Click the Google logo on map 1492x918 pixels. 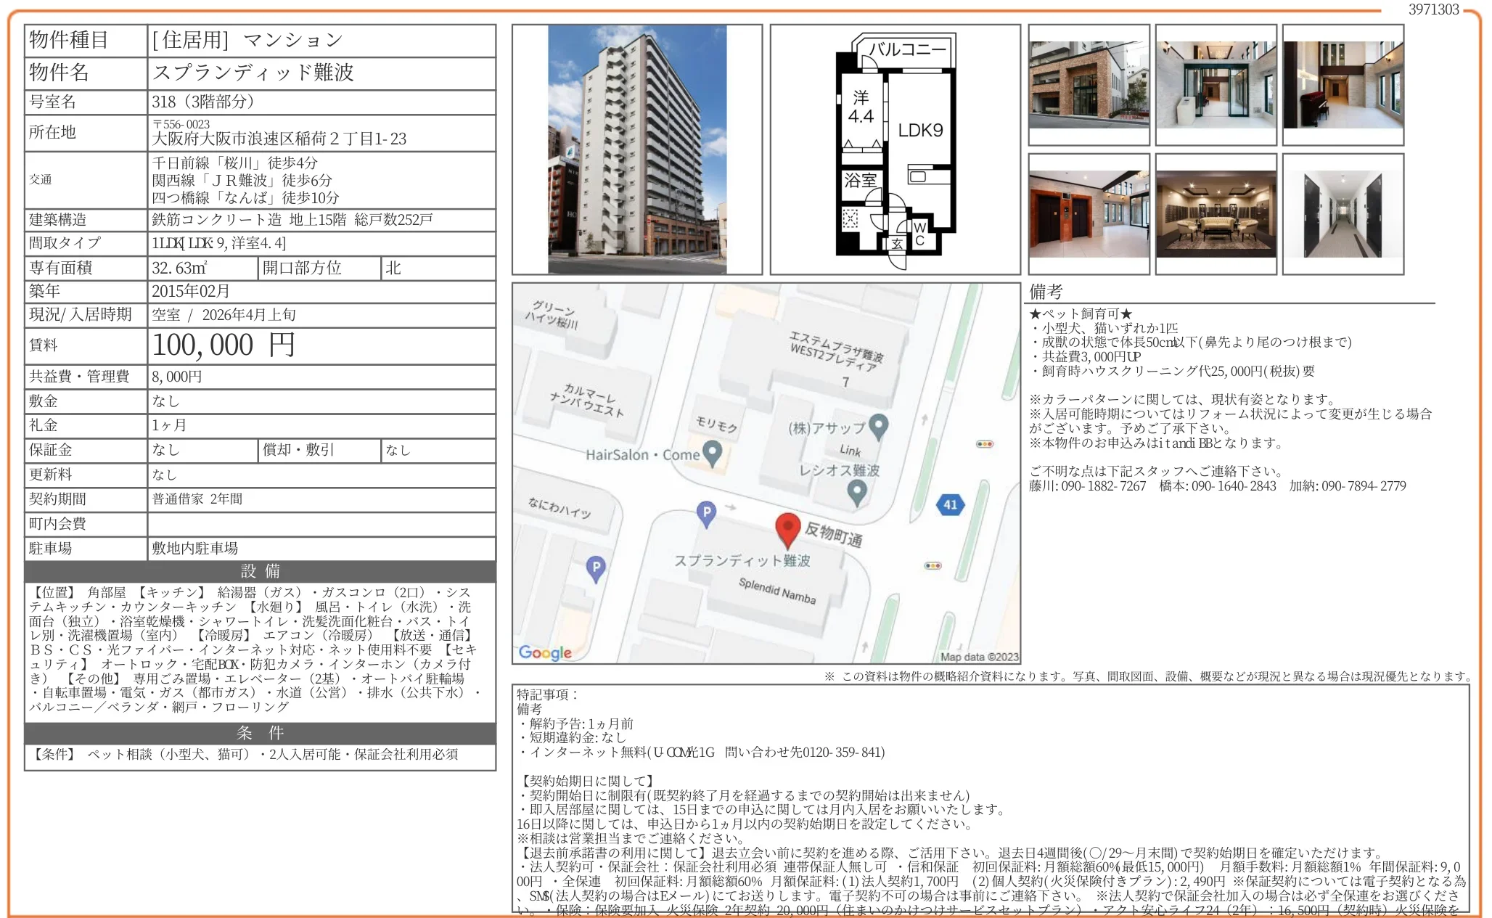(545, 652)
